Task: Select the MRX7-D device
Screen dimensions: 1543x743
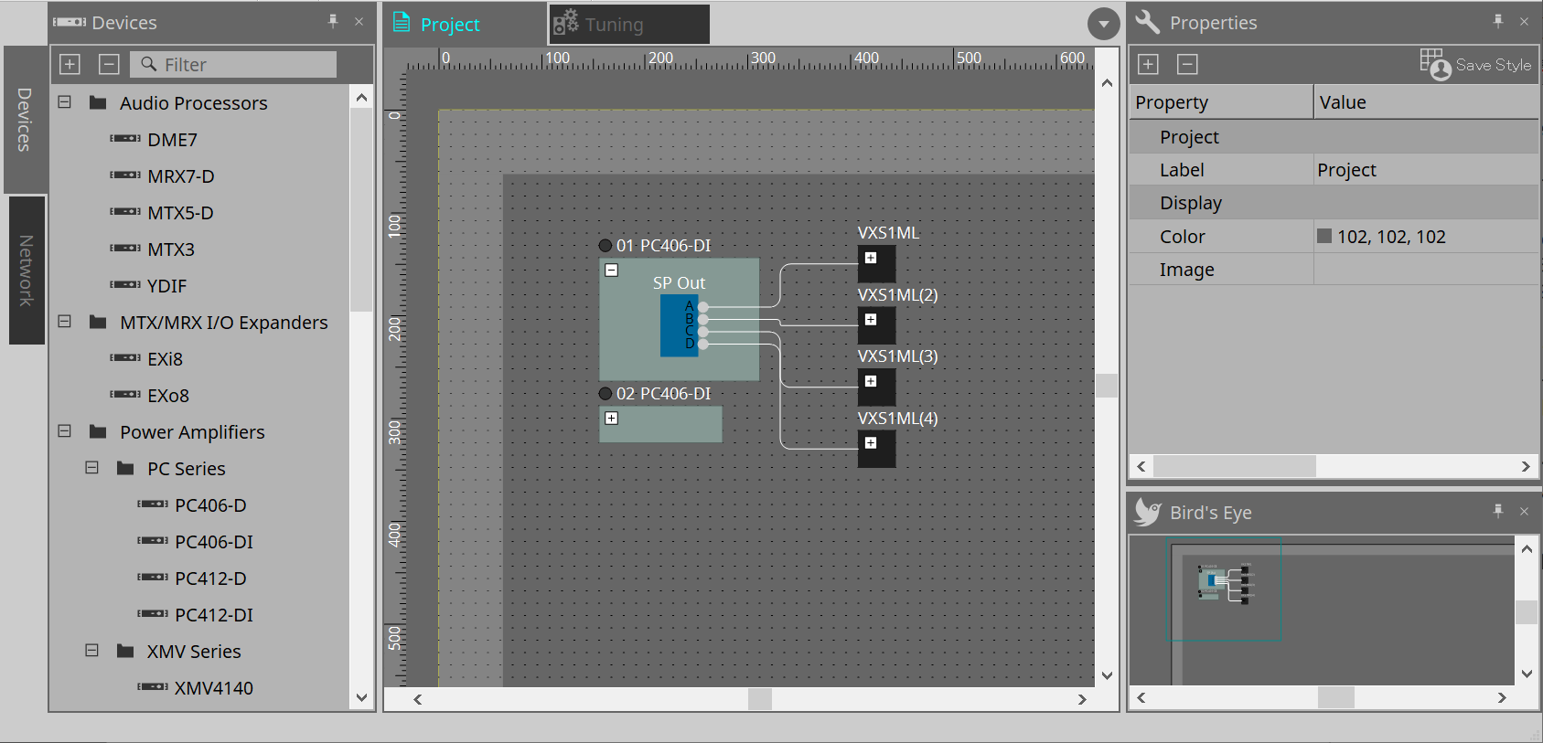Action: 181,176
